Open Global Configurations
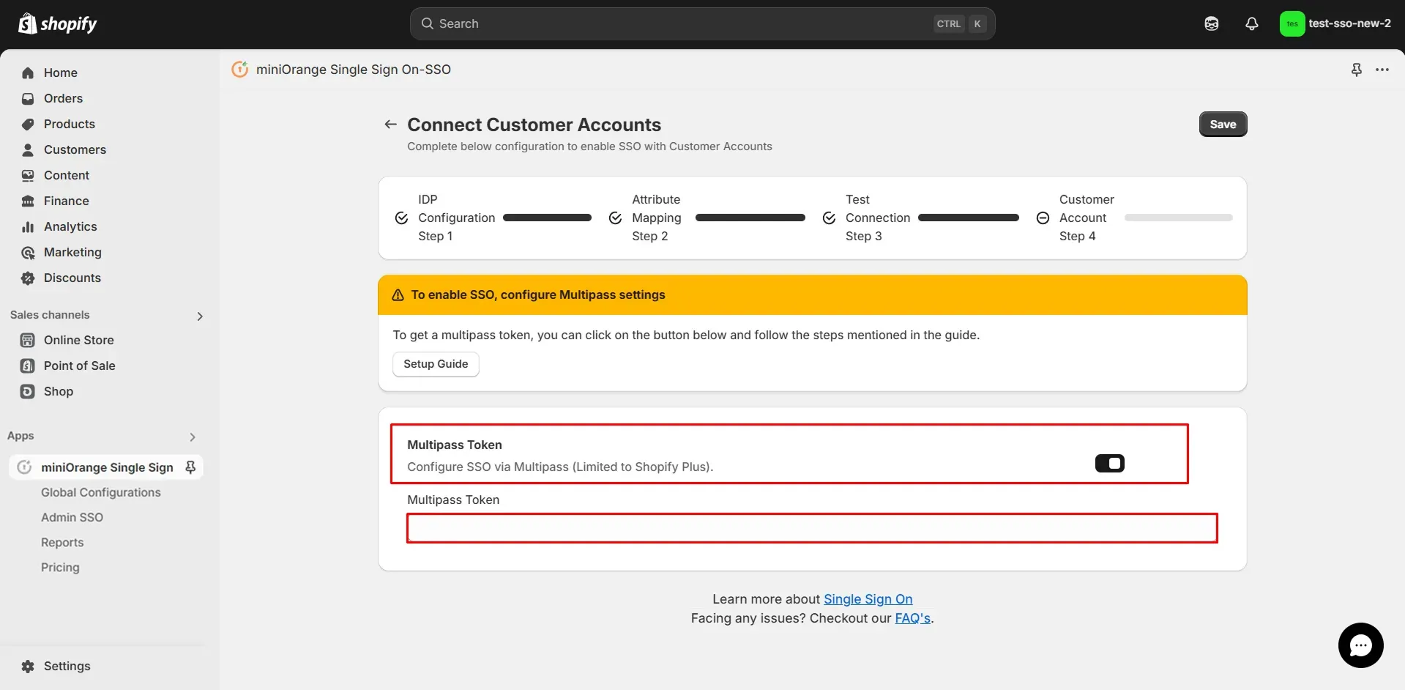 click(x=101, y=492)
